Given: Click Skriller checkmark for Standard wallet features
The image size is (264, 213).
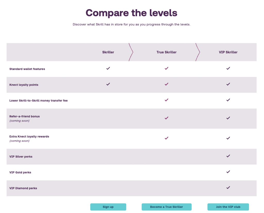Looking at the screenshot, I should click(x=108, y=68).
